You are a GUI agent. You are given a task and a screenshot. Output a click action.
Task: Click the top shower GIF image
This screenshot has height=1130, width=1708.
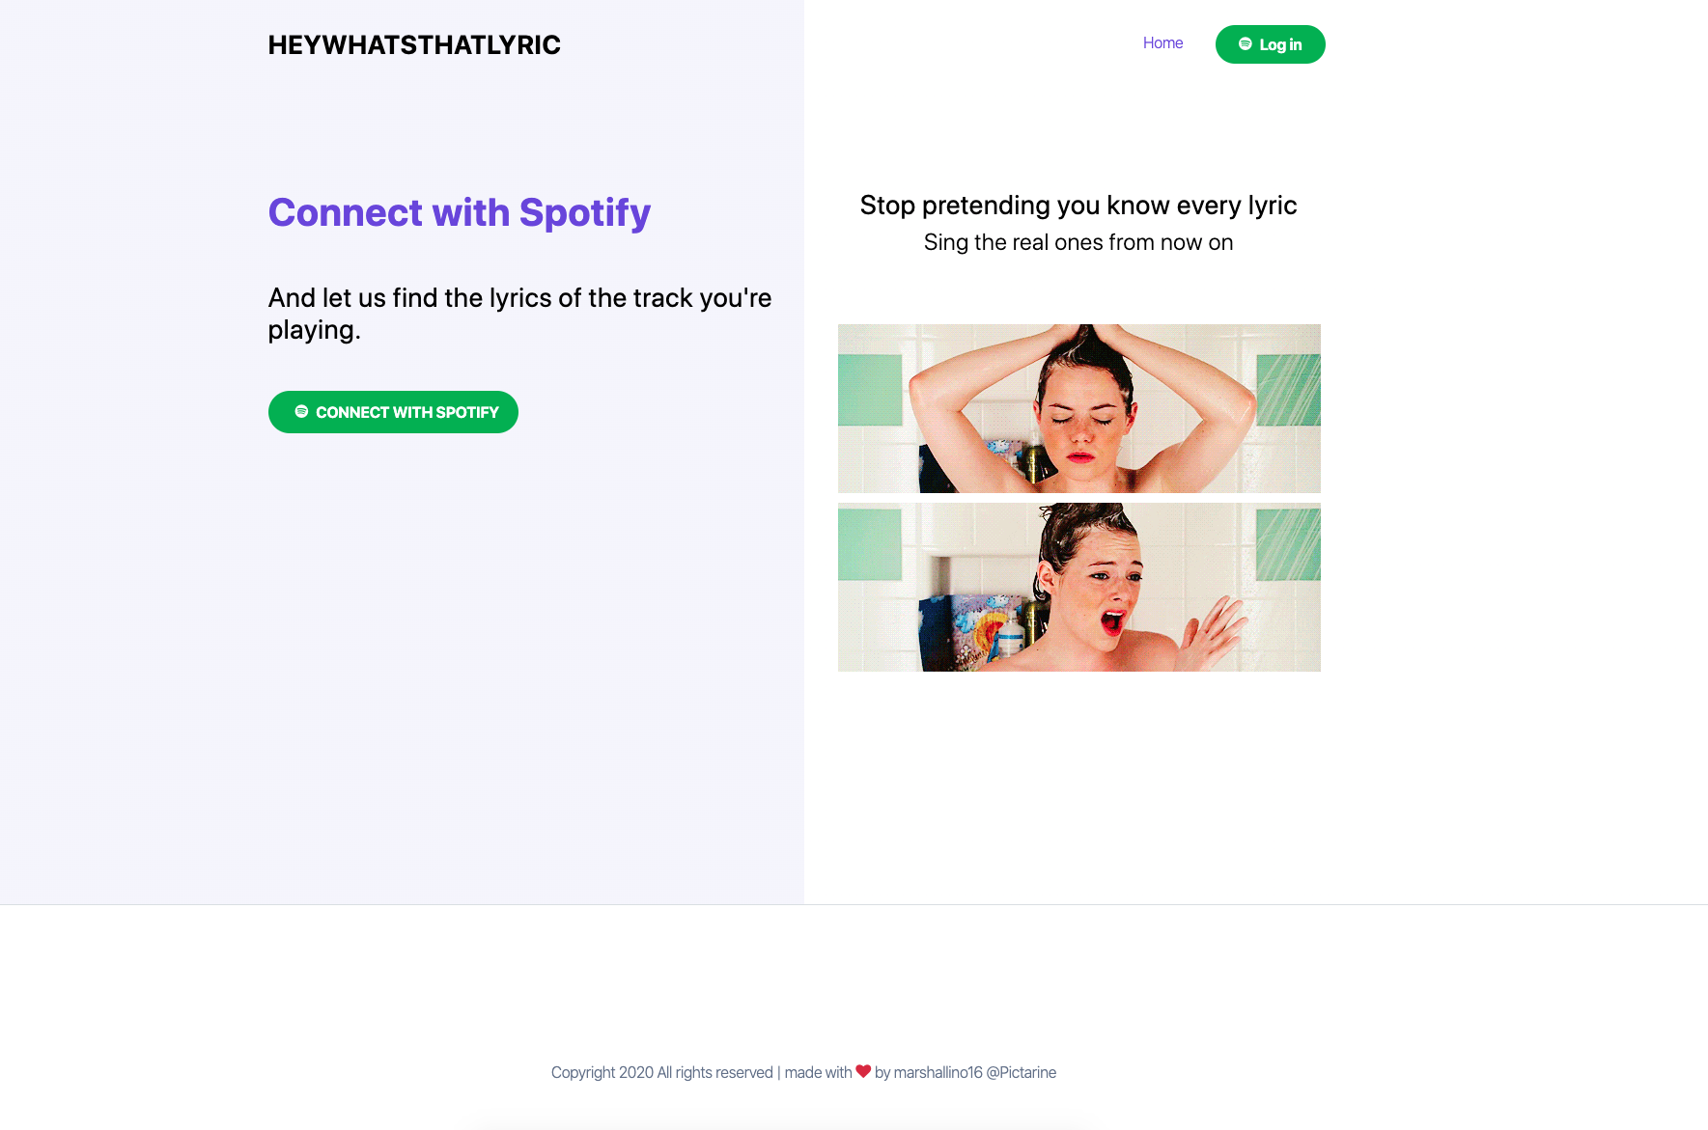pyautogui.click(x=1078, y=408)
